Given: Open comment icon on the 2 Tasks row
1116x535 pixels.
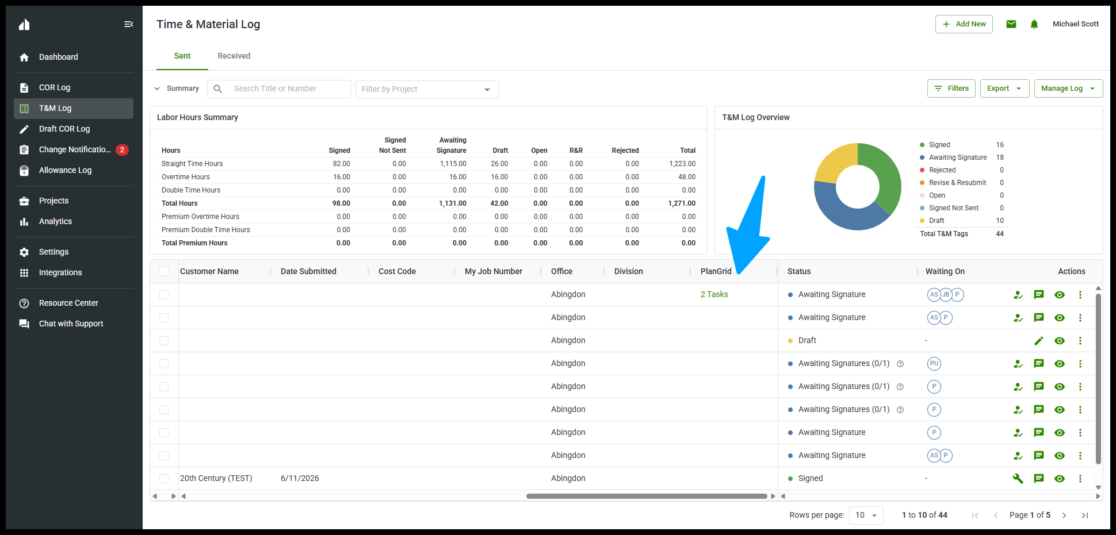Looking at the screenshot, I should coord(1038,295).
